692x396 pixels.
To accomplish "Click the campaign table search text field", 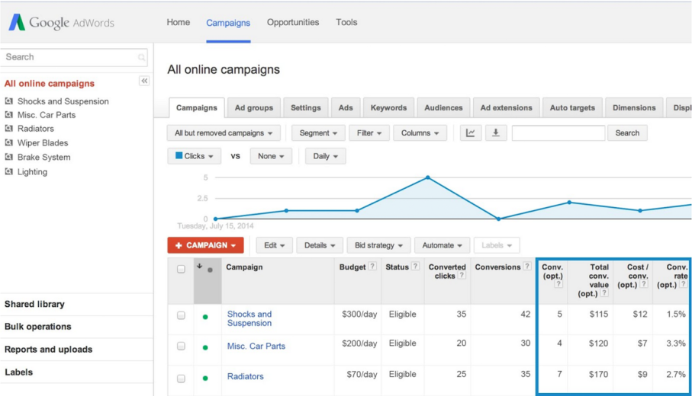I will [558, 133].
